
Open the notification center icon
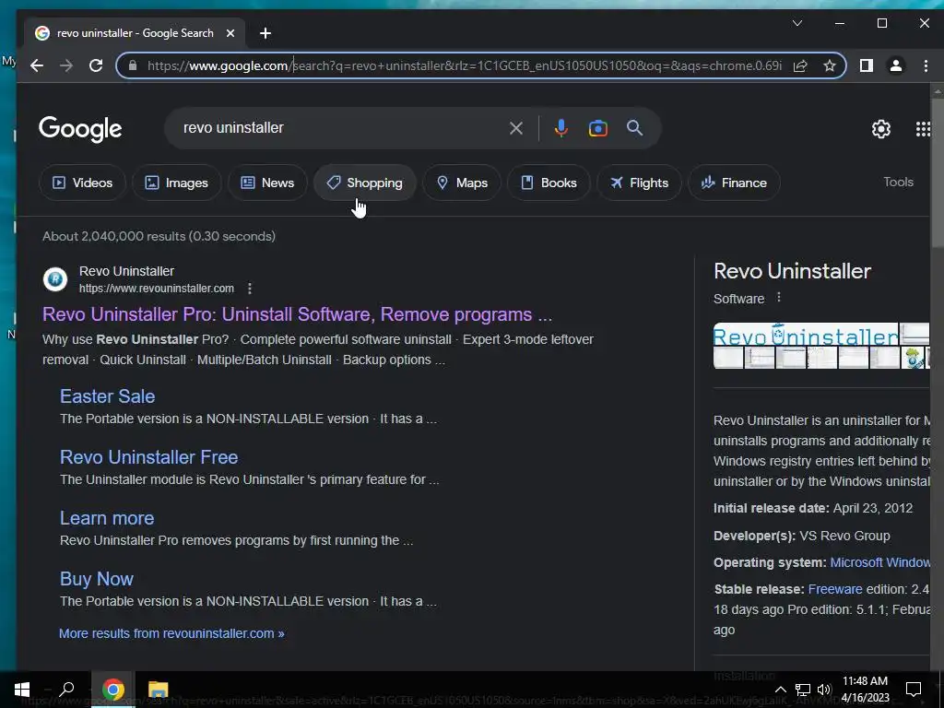coord(914,690)
